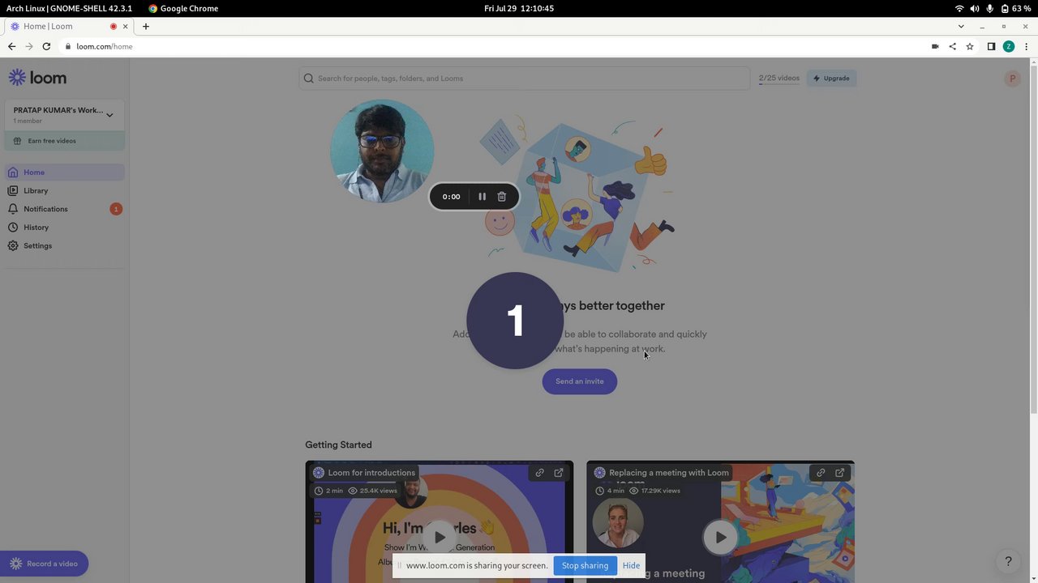Screen dimensions: 1038x583
Task: Expand the PRATAP KUMAR's Workspace dropdown
Action: point(64,114)
